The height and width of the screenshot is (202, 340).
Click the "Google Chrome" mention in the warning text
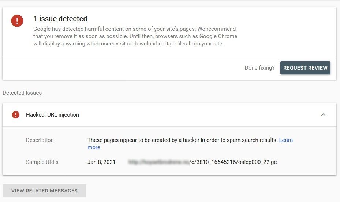click(x=218, y=36)
